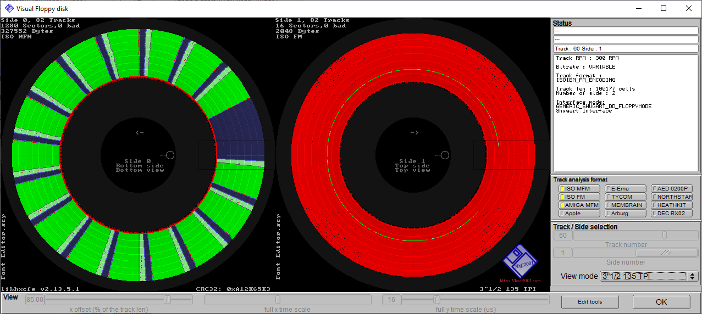The image size is (702, 314).
Task: Click the Side number slider handle
Action: point(667,253)
